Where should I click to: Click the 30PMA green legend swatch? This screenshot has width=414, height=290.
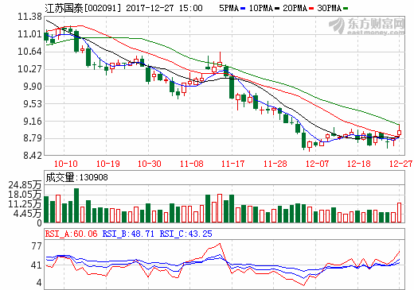(x=346, y=9)
